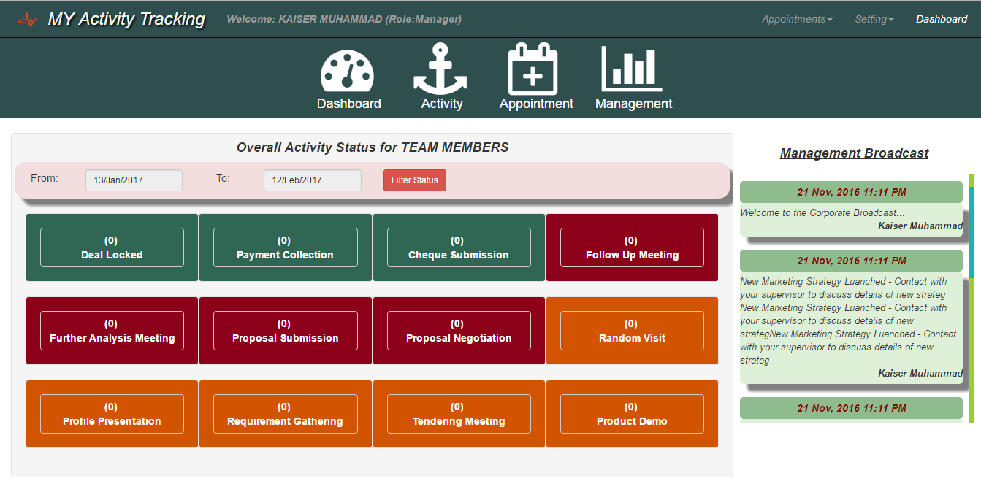Open the Management bar chart icon

tap(632, 69)
